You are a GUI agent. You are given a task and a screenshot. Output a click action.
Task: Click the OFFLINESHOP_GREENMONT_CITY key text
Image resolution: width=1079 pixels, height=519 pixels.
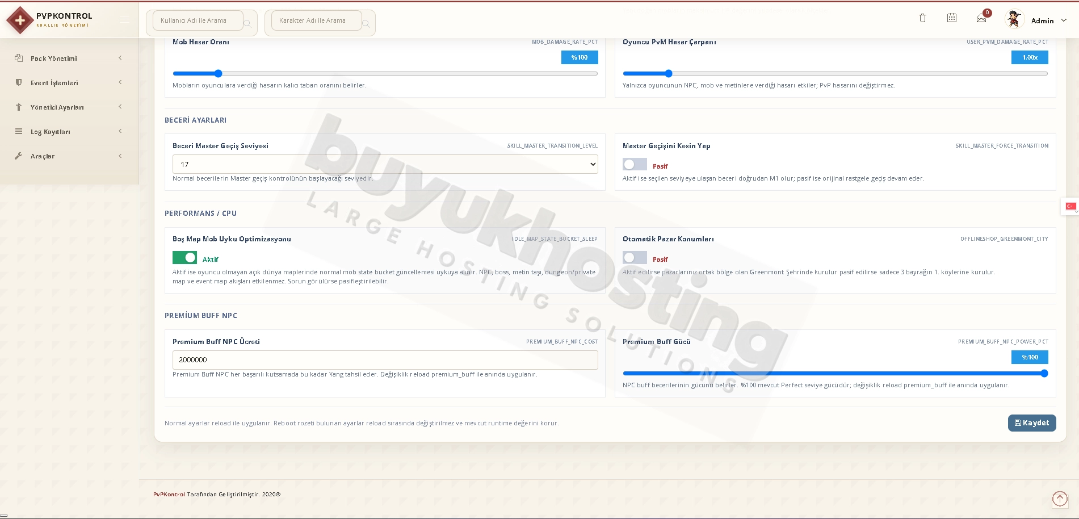tap(1004, 239)
